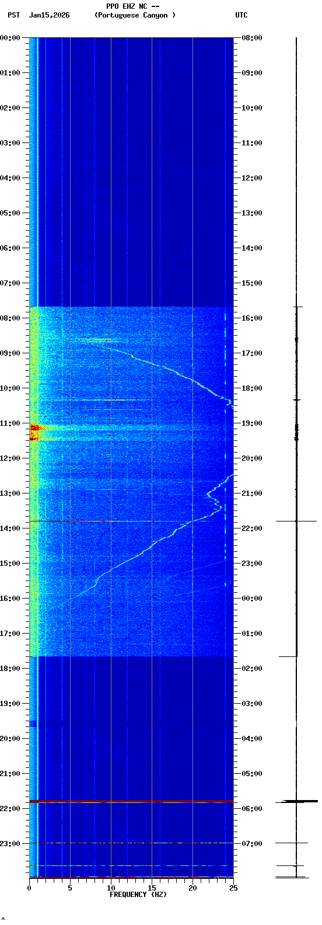Click the red low-frequency burst at 11:10 PST

click(x=34, y=428)
